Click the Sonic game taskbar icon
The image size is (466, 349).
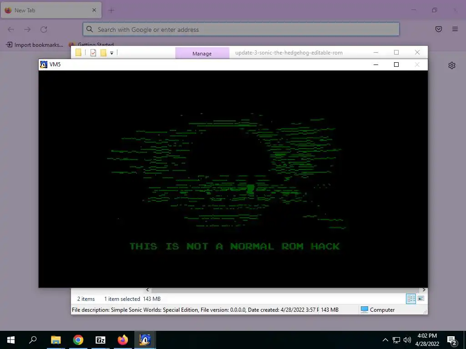pos(145,340)
